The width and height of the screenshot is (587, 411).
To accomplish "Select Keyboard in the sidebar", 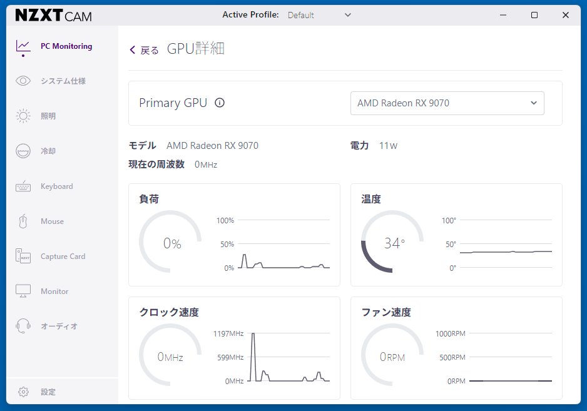I will [x=57, y=186].
